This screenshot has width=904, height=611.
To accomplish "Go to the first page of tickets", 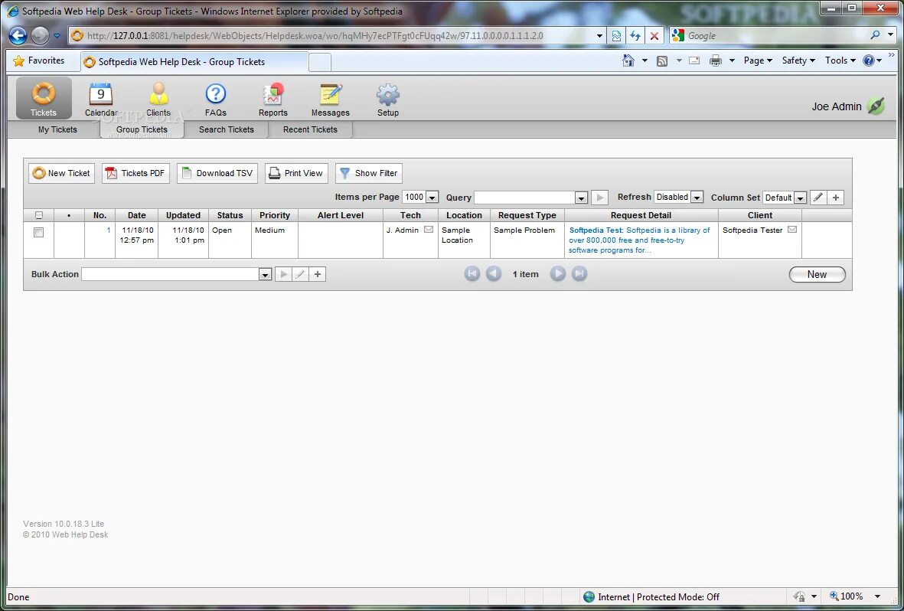I will (x=472, y=274).
